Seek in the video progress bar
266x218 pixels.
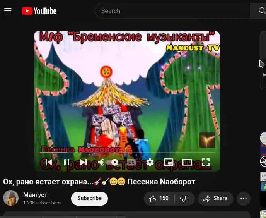pyautogui.click(x=127, y=153)
